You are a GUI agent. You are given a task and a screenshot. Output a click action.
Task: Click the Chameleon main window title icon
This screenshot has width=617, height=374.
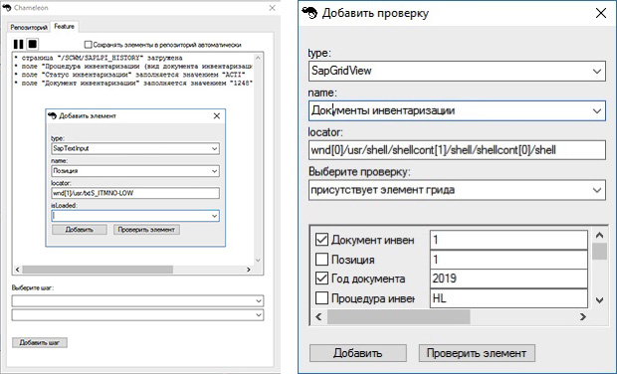[x=7, y=8]
